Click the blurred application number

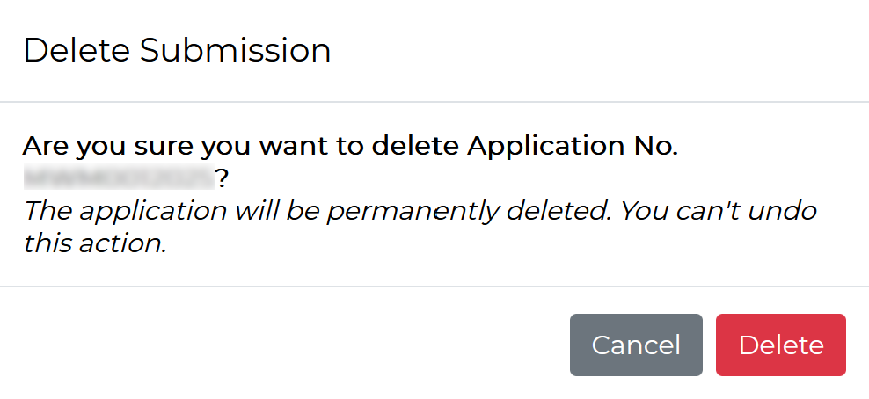(x=119, y=179)
